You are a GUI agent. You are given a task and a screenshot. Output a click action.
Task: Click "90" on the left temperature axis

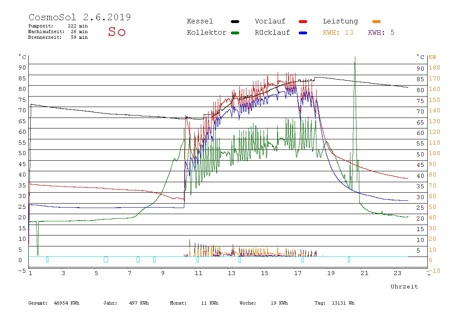pyautogui.click(x=22, y=67)
